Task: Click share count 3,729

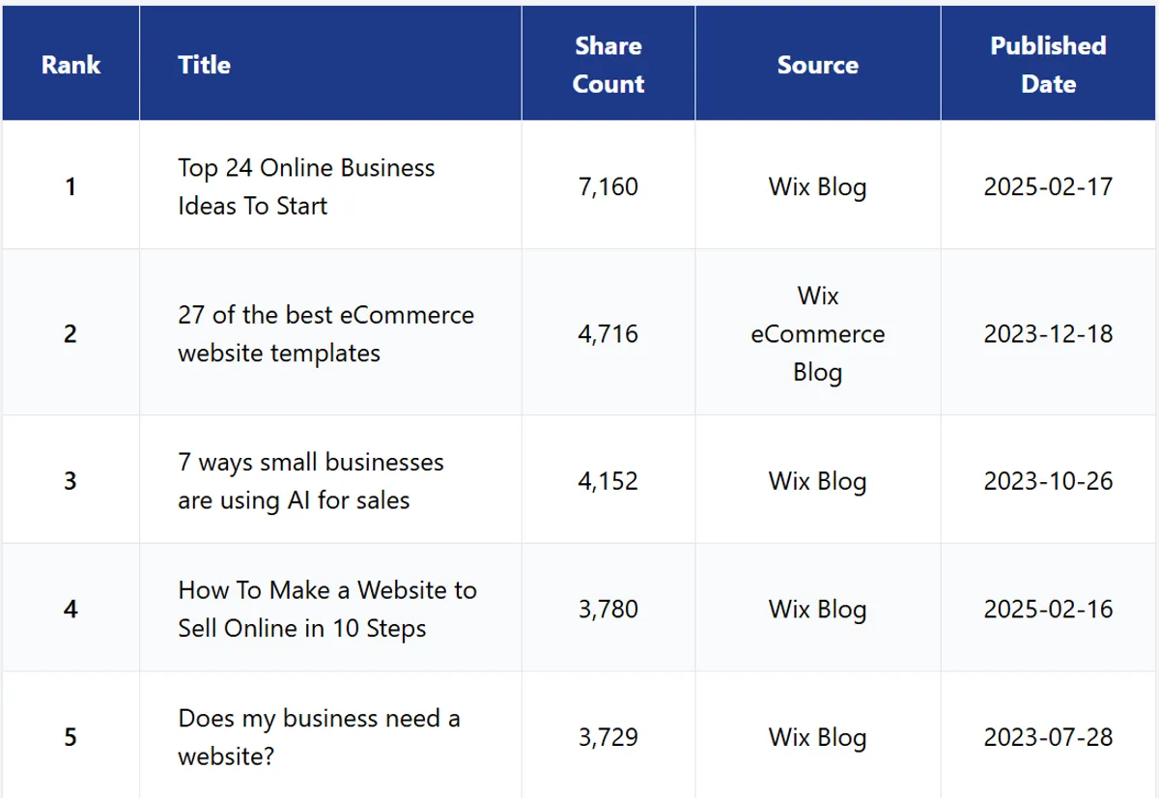Action: [x=608, y=738]
